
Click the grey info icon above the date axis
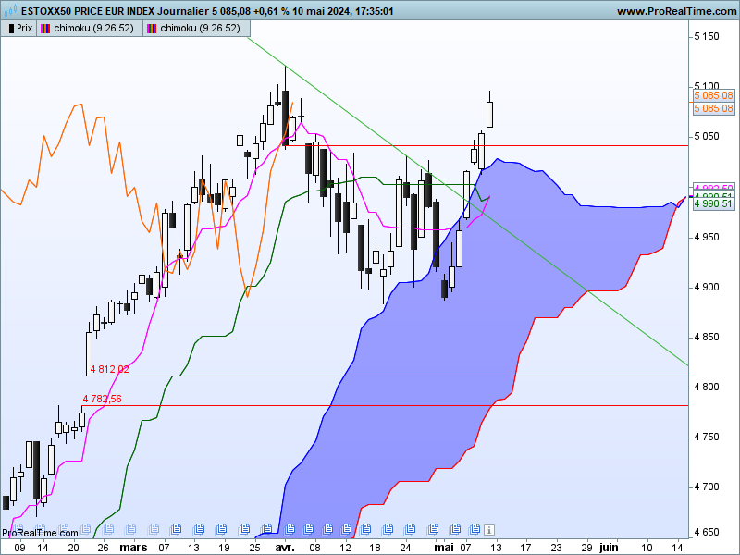[489, 530]
